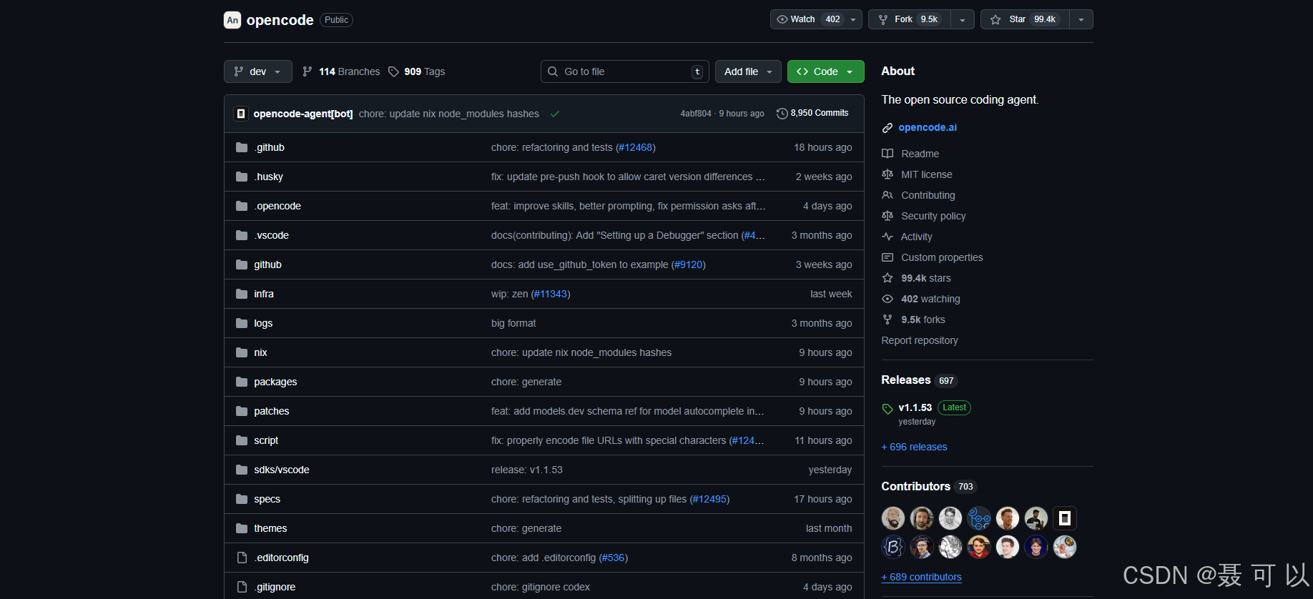Open the 8,950 Commits history link
The width and height of the screenshot is (1313, 599).
(812, 113)
